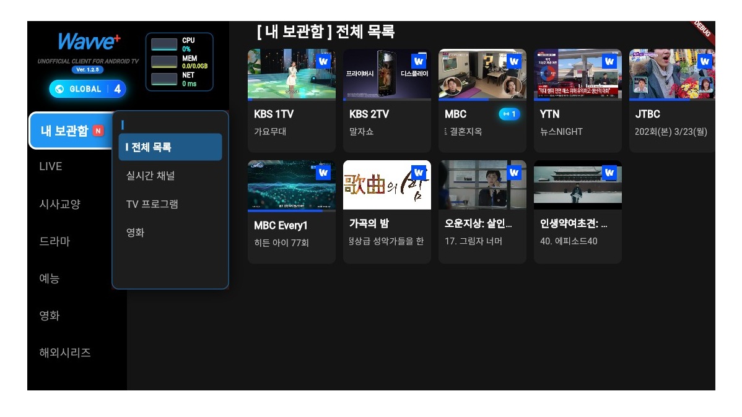Click the KBS 2TV card title
The width and height of the screenshot is (742, 417).
point(369,114)
